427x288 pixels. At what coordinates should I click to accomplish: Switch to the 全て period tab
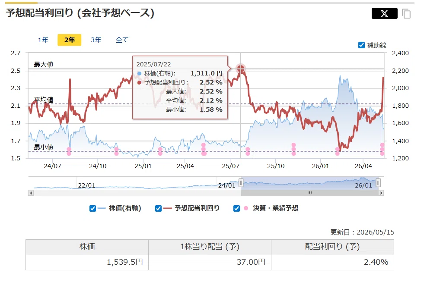click(x=122, y=40)
